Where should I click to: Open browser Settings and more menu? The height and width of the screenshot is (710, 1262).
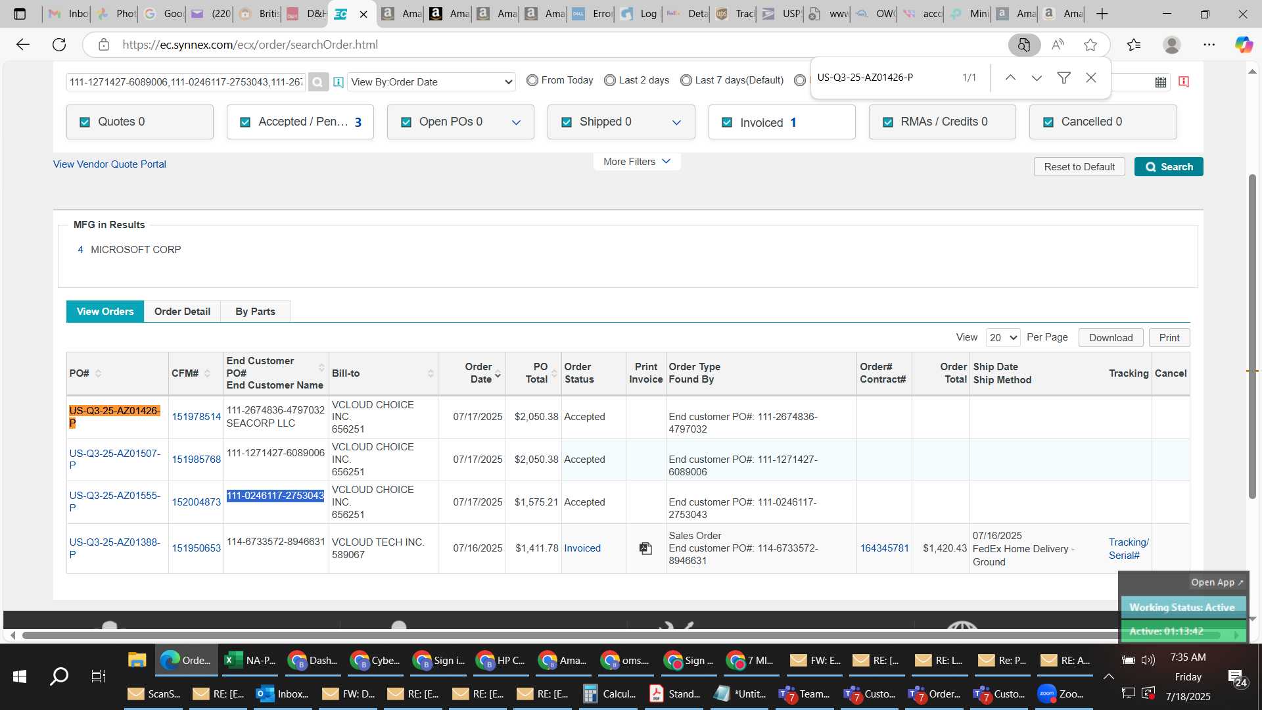point(1209,45)
